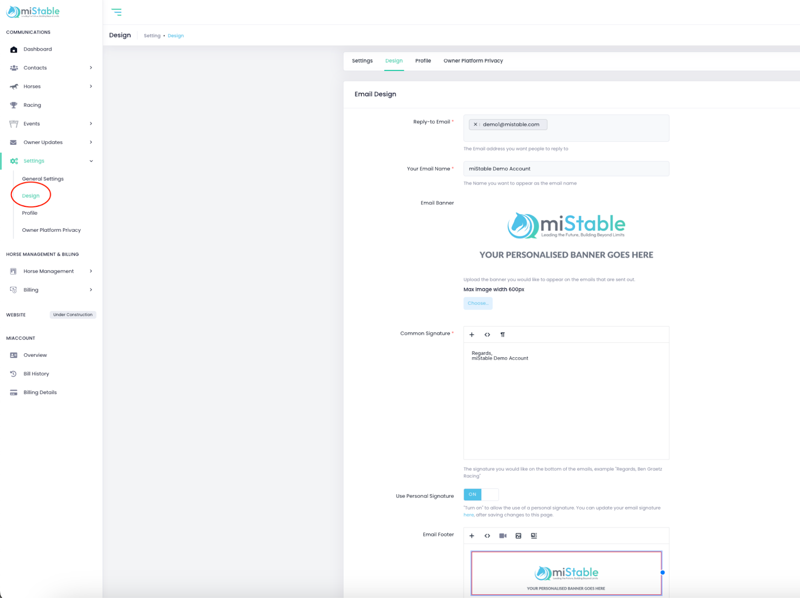Click the Choose button to upload a banner
The width and height of the screenshot is (800, 598).
[477, 303]
